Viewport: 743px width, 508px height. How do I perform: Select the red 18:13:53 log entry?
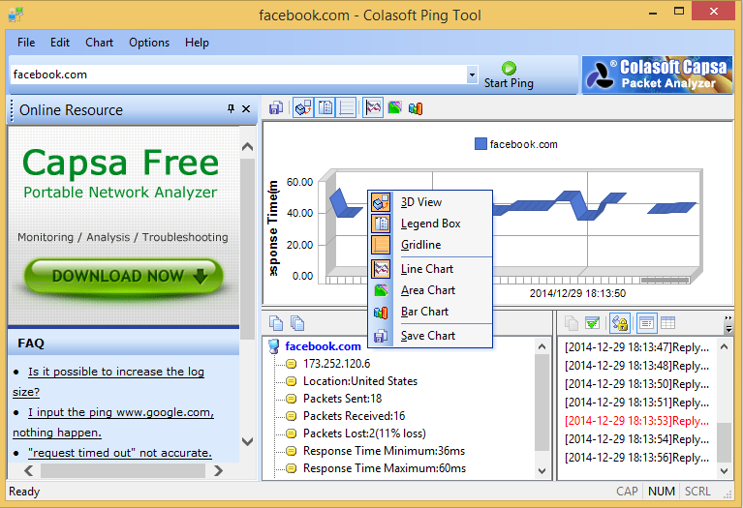[x=636, y=421]
